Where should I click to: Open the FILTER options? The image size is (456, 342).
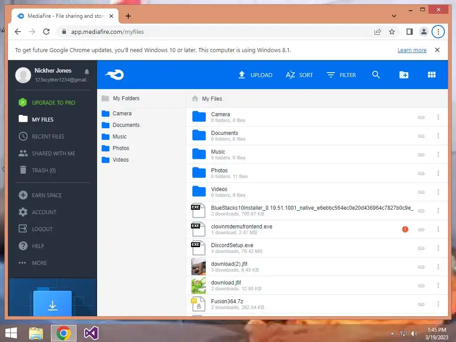tap(341, 75)
